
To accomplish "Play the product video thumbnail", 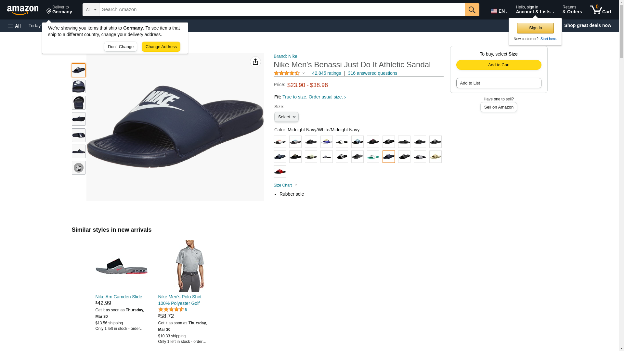I will [79, 168].
